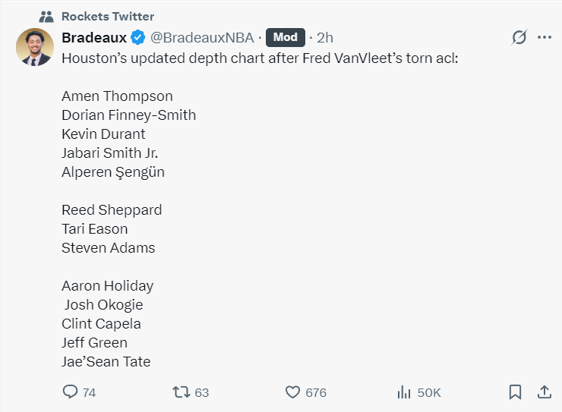This screenshot has width=562, height=412.
Task: Click the reply speech bubble icon
Action: click(70, 392)
